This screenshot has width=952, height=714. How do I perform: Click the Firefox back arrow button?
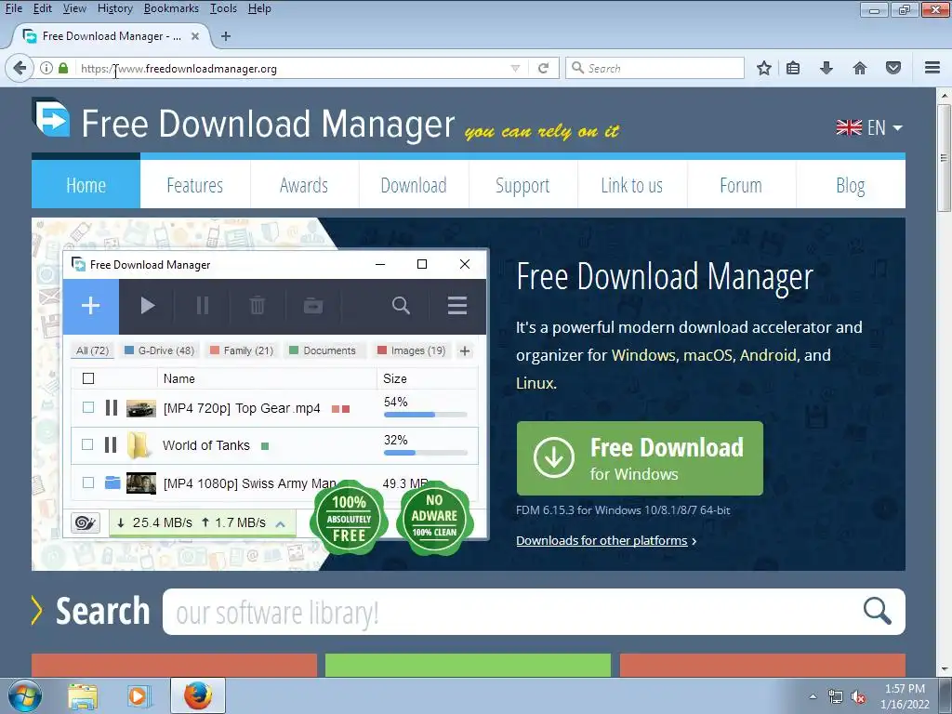coord(20,68)
